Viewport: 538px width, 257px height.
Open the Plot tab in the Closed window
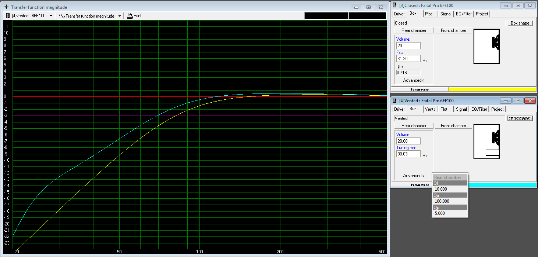pos(428,14)
